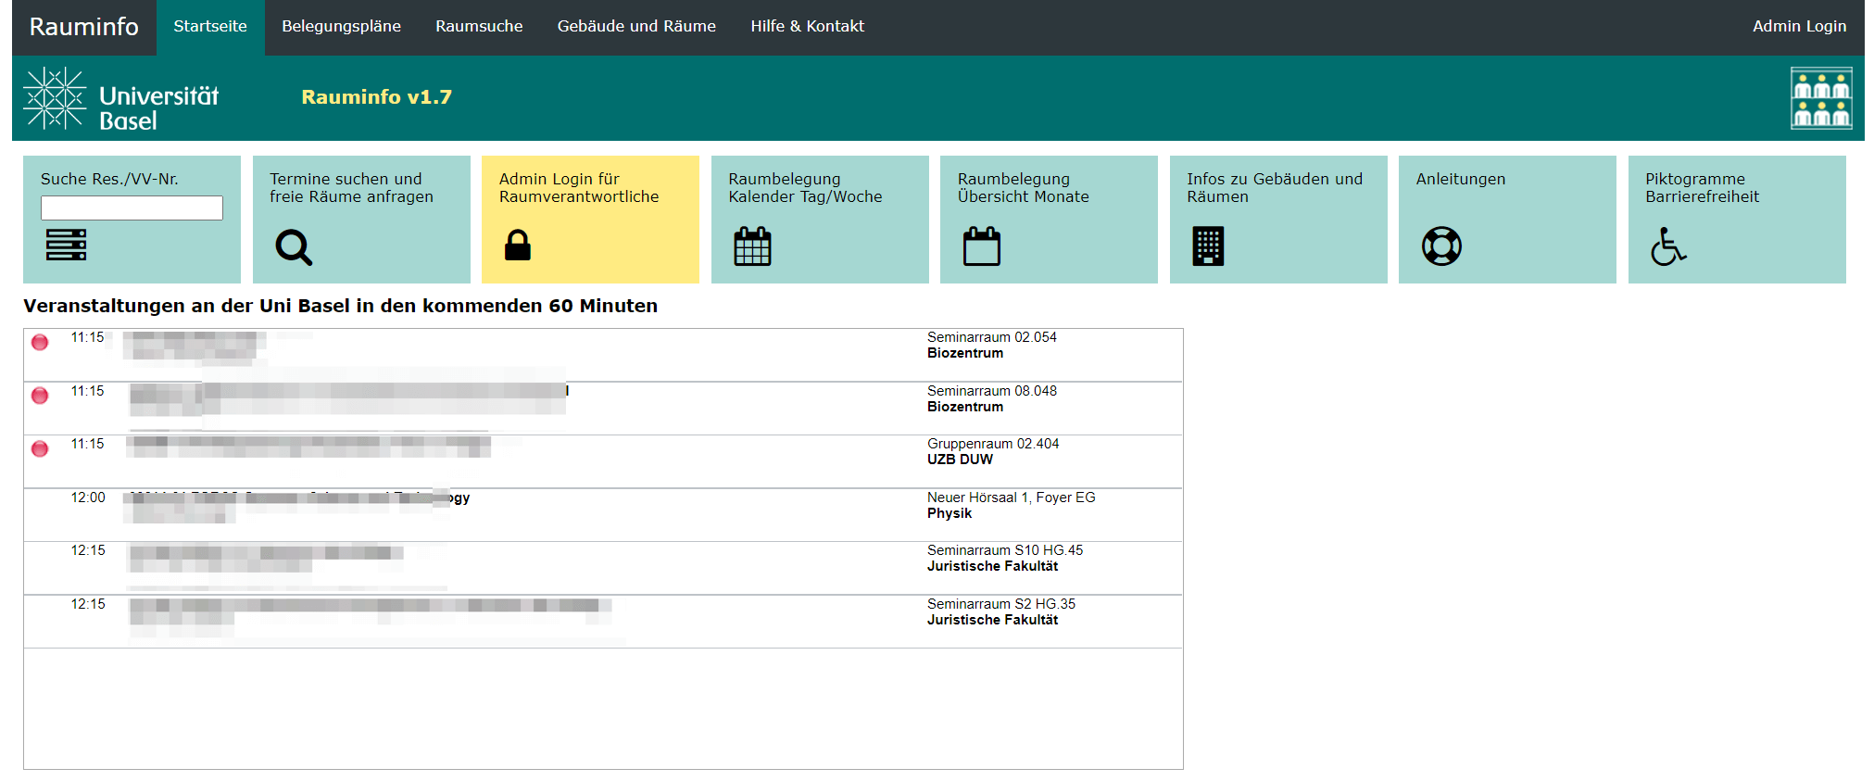Open Gebäude und Räume menu item
The height and width of the screenshot is (781, 1874).
[x=636, y=27]
